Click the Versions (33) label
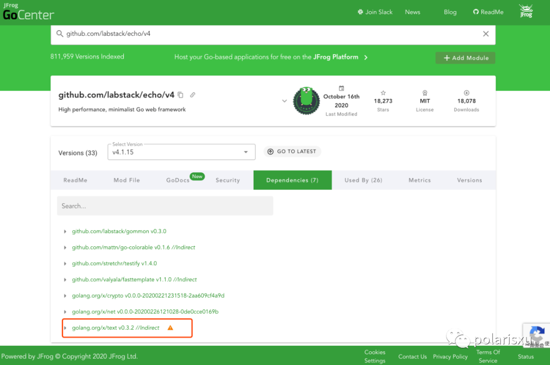Image resolution: width=550 pixels, height=365 pixels. click(77, 153)
